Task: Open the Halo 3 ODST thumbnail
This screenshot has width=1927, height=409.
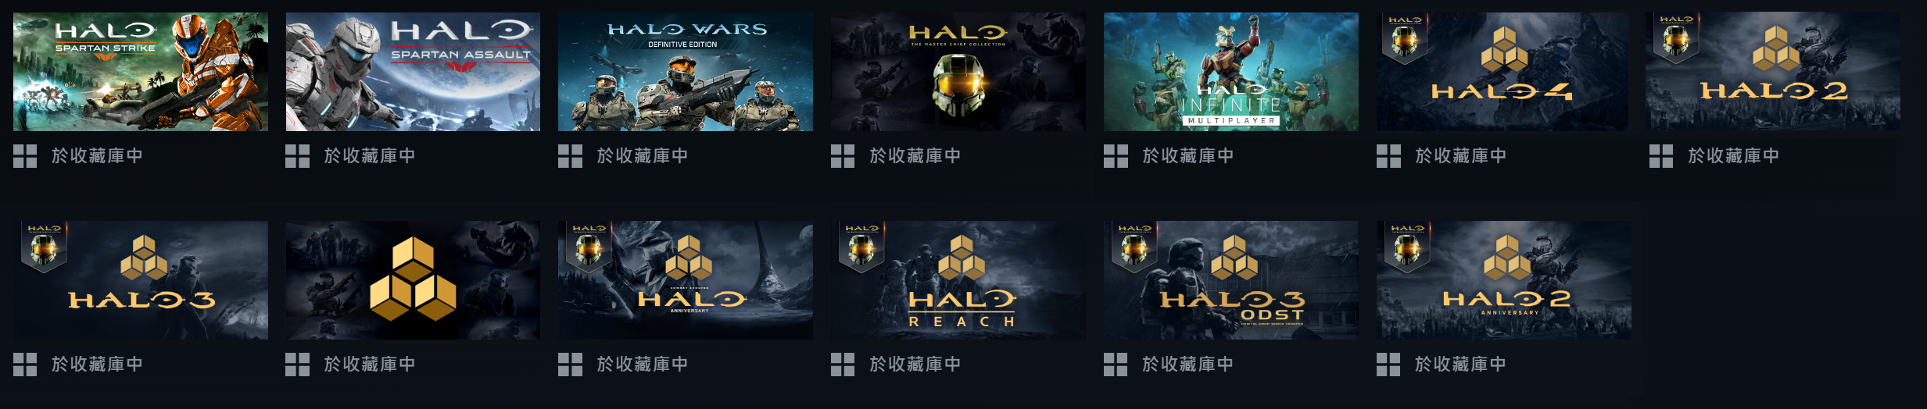Action: coord(1231,280)
